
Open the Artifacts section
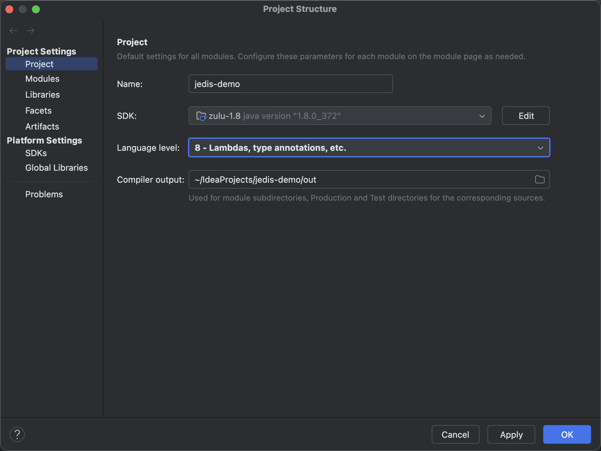click(x=42, y=127)
